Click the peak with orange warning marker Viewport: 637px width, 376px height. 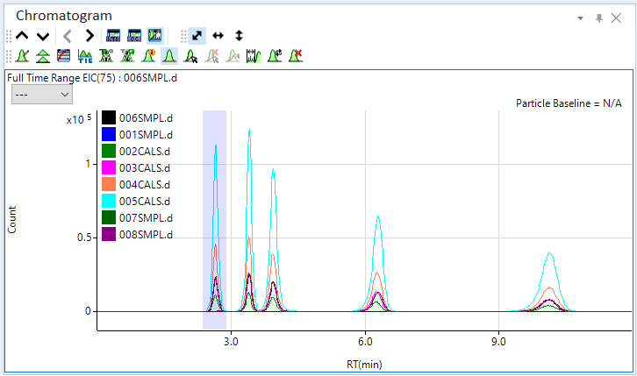click(148, 56)
